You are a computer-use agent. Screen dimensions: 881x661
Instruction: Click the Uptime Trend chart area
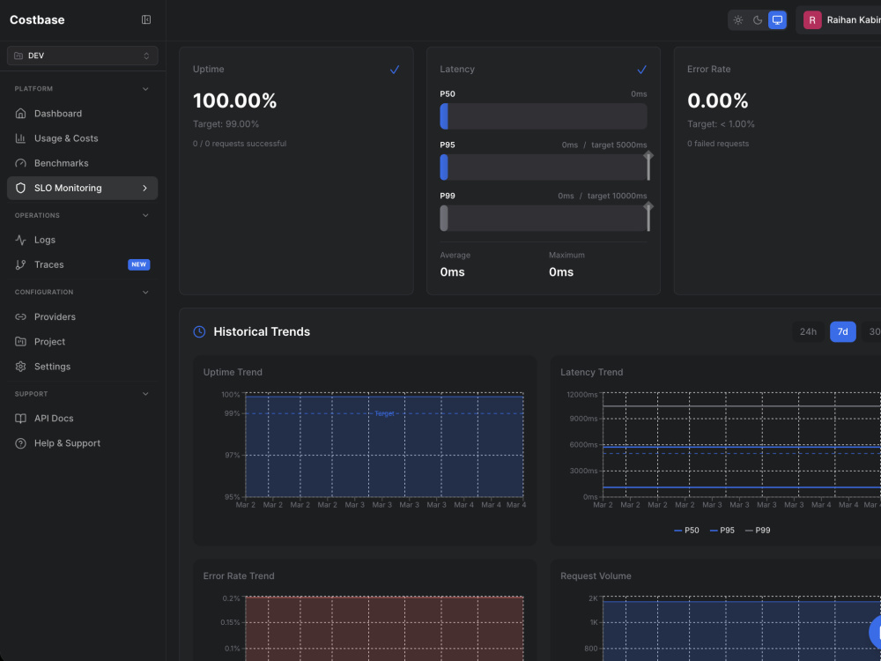pos(384,445)
